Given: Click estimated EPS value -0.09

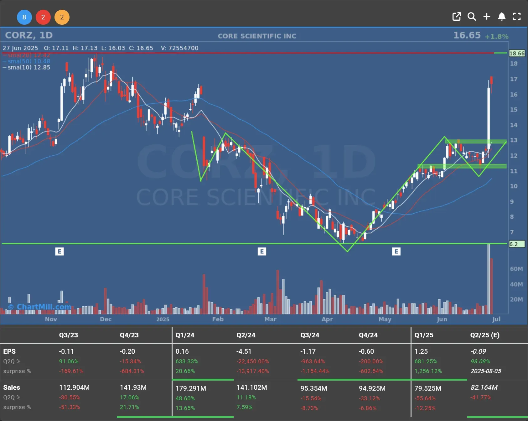Looking at the screenshot, I should click(x=478, y=351).
